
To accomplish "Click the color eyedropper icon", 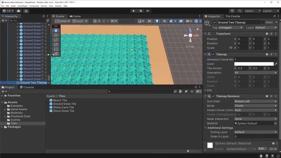I will point(276,64).
